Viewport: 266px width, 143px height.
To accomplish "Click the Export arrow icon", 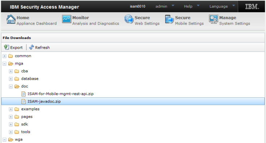I will click(x=7, y=47).
